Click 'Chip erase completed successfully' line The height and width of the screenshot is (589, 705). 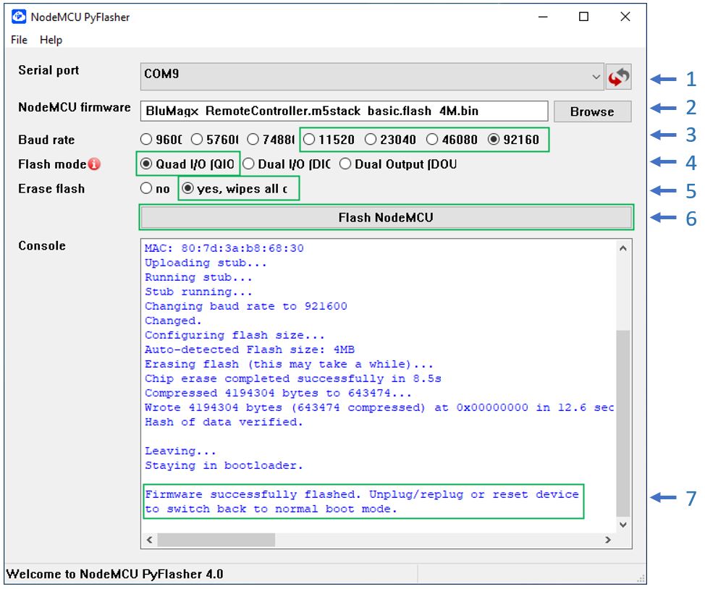click(292, 378)
